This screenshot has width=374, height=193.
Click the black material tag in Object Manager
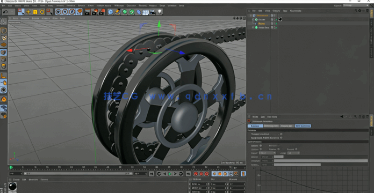pos(280,19)
